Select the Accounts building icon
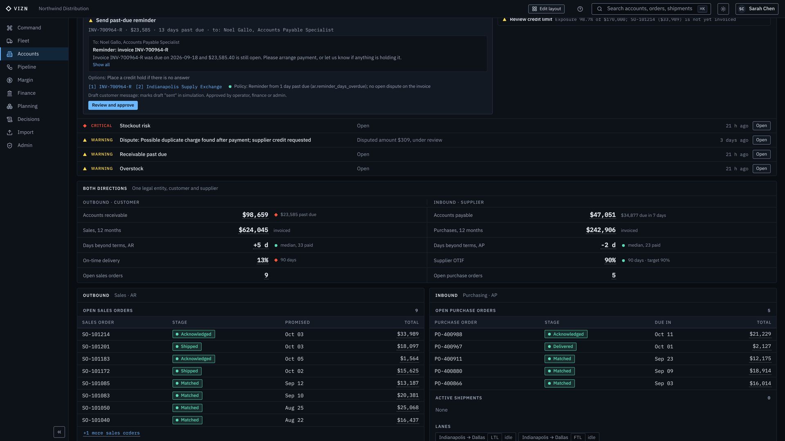This screenshot has height=441, width=785. point(9,54)
